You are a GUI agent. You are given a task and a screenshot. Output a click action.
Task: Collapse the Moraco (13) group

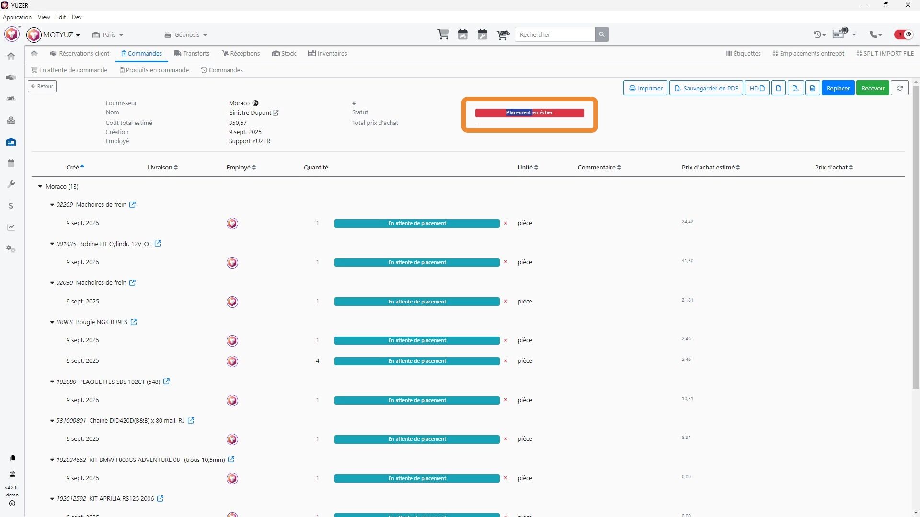[40, 187]
